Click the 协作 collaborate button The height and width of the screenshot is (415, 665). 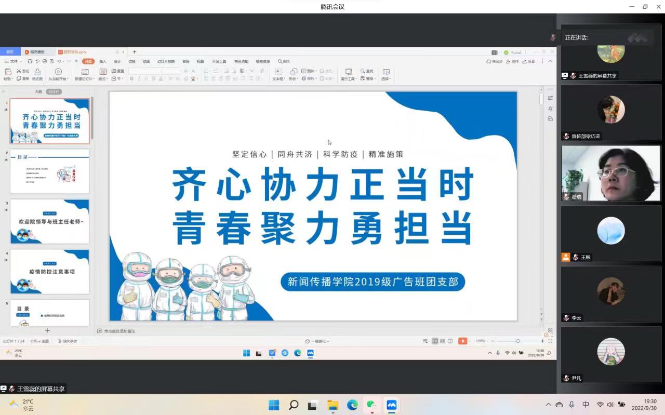click(512, 61)
